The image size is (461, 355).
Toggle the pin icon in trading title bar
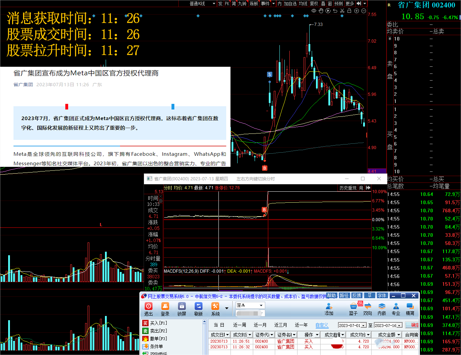tap(370, 296)
